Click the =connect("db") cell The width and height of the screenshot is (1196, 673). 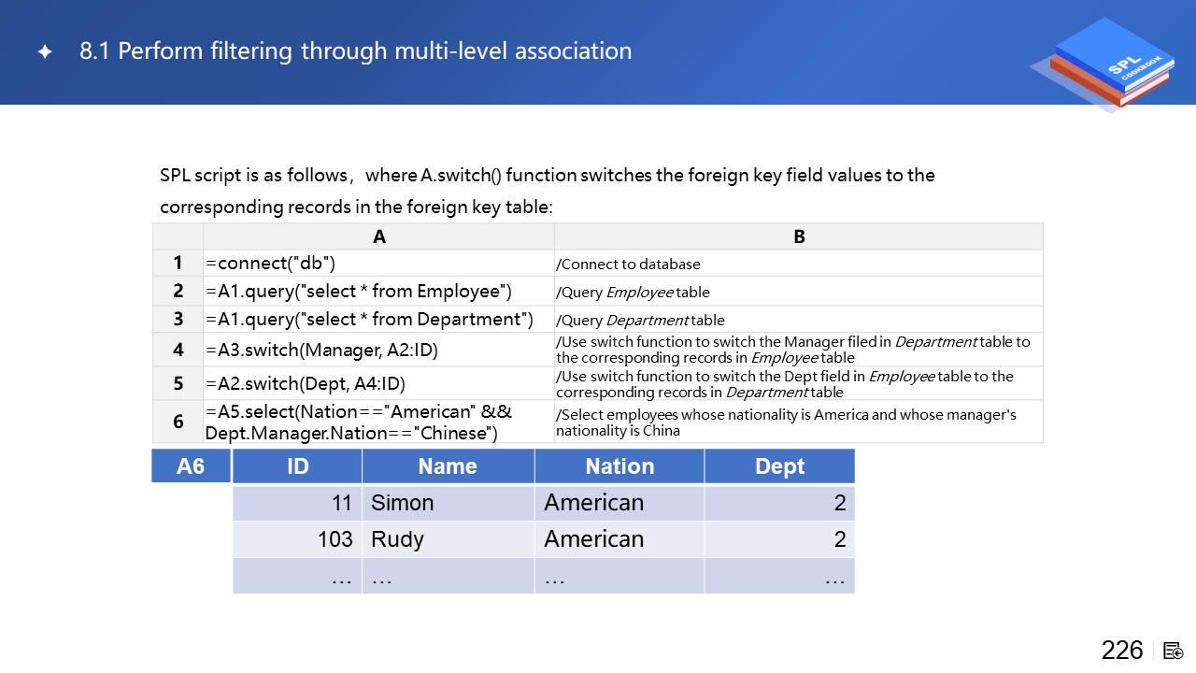[378, 264]
